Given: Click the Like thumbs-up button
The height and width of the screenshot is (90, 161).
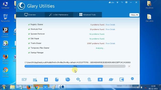Looking at the screenshot, I should pos(111,2).
